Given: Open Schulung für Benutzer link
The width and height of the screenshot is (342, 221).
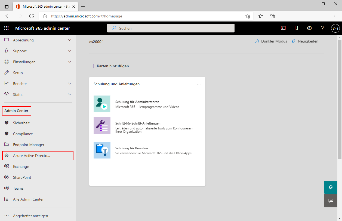Looking at the screenshot, I should click(132, 148).
